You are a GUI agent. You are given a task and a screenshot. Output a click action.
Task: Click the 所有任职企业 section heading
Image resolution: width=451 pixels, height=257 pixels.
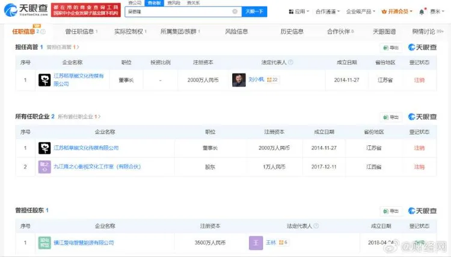coord(32,116)
